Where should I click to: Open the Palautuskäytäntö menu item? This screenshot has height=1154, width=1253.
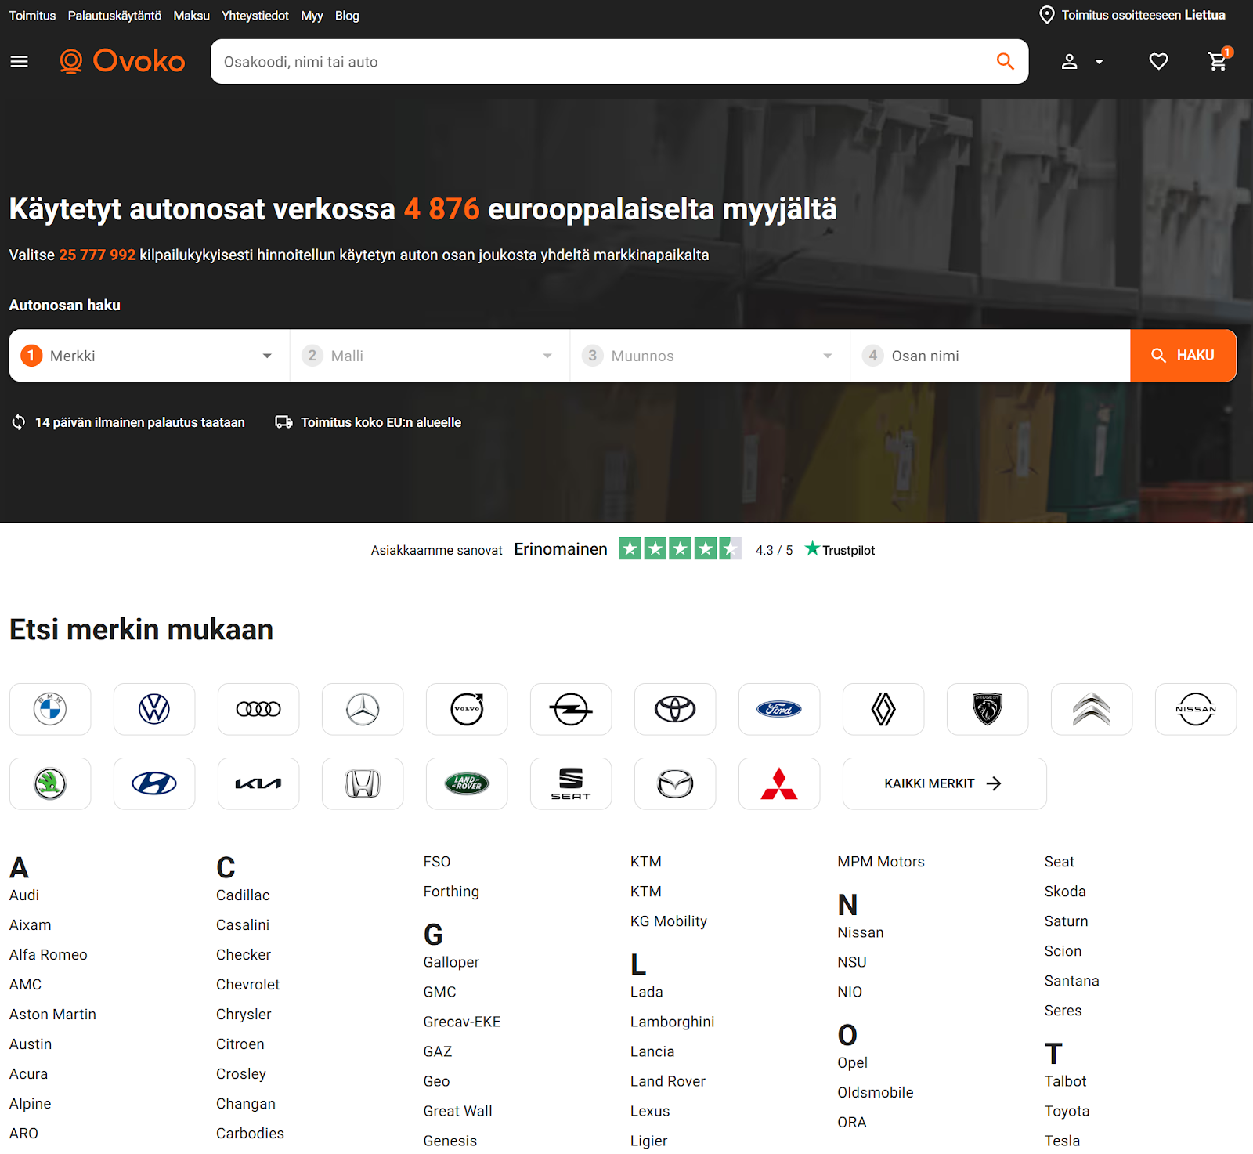pyautogui.click(x=114, y=16)
